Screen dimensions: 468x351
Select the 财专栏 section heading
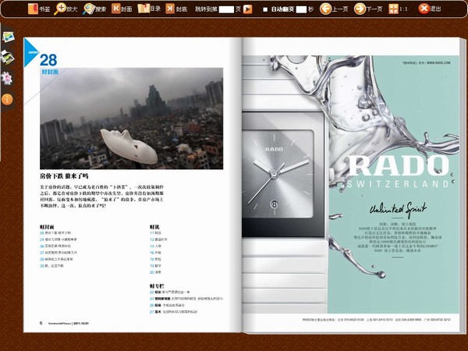point(157,286)
